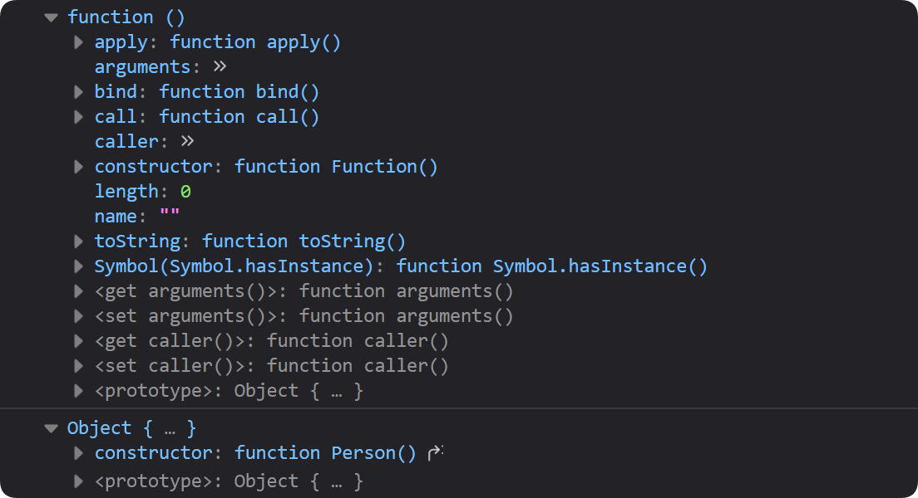Expand the function's <prototype> Object
Image resolution: width=918 pixels, height=498 pixels.
pos(78,391)
